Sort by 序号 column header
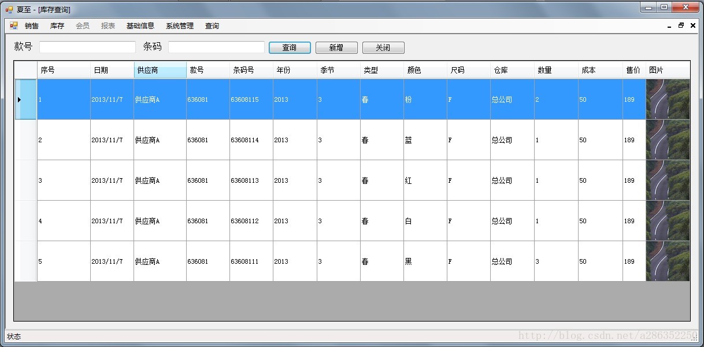Image resolution: width=704 pixels, height=347 pixels. (x=64, y=70)
